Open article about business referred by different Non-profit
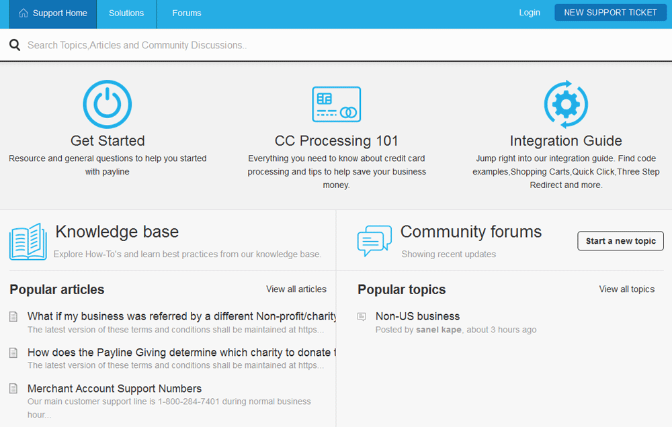The width and height of the screenshot is (672, 427). point(181,316)
